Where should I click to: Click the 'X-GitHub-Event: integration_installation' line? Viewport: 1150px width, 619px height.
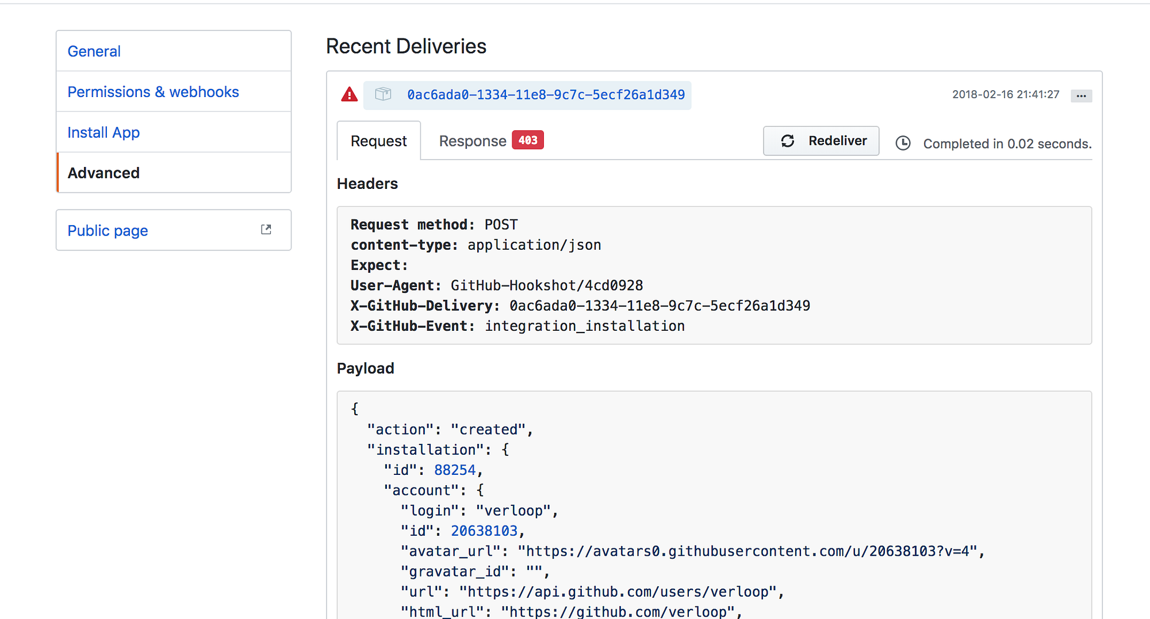pyautogui.click(x=517, y=326)
